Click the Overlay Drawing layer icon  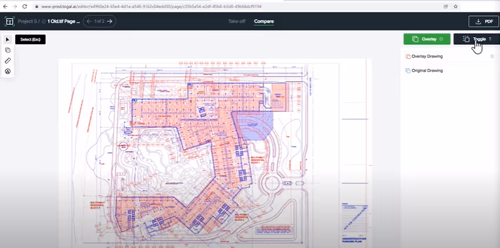(x=408, y=56)
